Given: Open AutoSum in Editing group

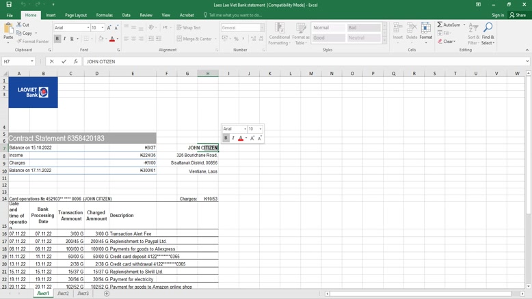Looking at the screenshot, I should click(448, 25).
